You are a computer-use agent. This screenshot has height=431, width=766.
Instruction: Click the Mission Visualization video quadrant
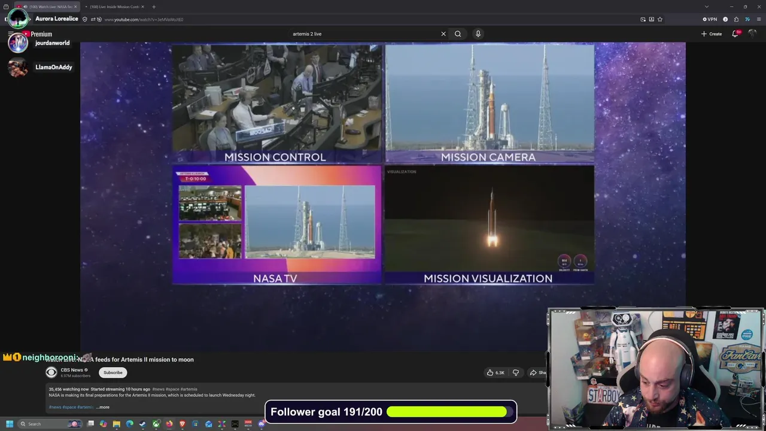pos(490,224)
